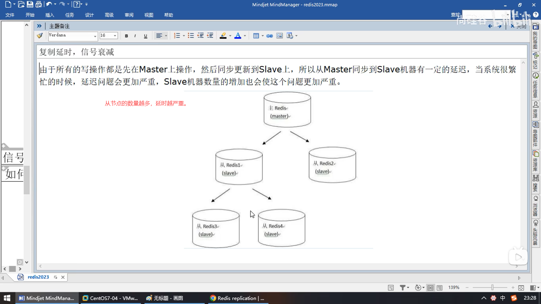This screenshot has height=304, width=541.
Task: Open Redis replication Chrome window from taskbar
Action: click(237, 298)
